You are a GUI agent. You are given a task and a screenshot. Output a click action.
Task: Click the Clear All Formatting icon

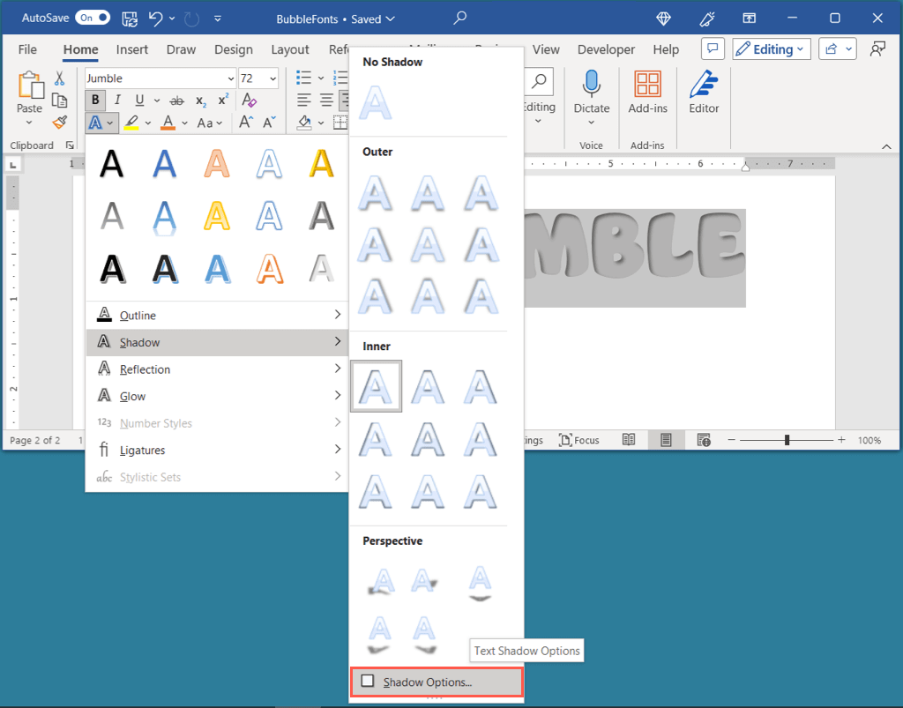click(x=249, y=101)
